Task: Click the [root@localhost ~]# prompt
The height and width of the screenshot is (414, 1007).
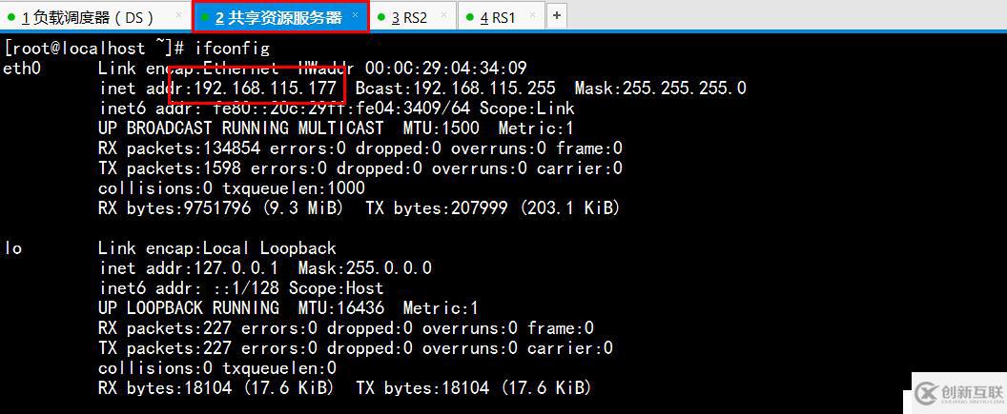Action: (94, 49)
